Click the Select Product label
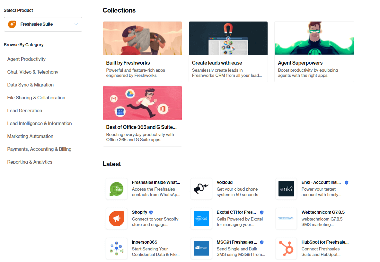 pyautogui.click(x=18, y=10)
